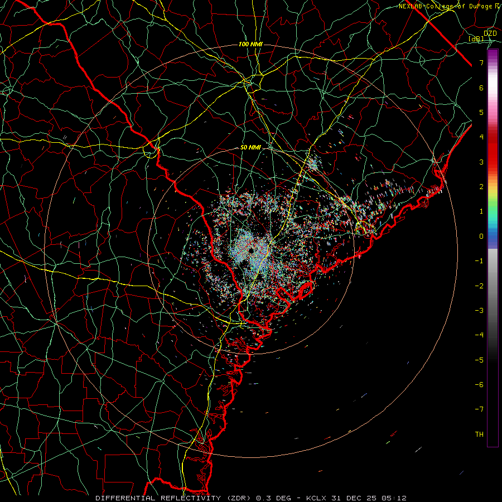Image resolution: width=502 pixels, height=502 pixels.
Task: Click the radar site at the center of the echoes
Action: click(x=252, y=250)
